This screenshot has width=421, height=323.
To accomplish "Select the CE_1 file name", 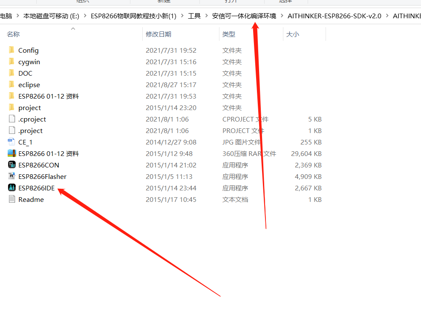I will (25, 142).
